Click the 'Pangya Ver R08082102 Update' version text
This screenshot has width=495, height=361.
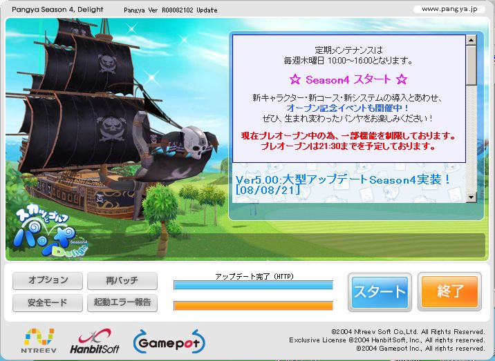171,10
